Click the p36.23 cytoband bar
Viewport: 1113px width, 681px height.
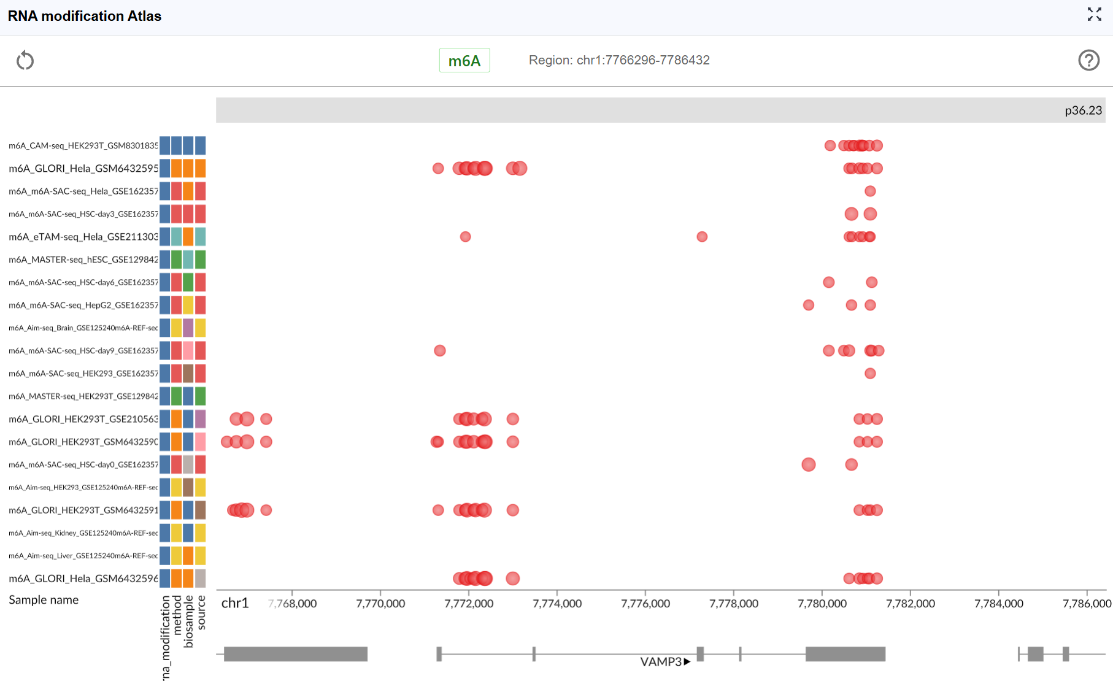[660, 110]
